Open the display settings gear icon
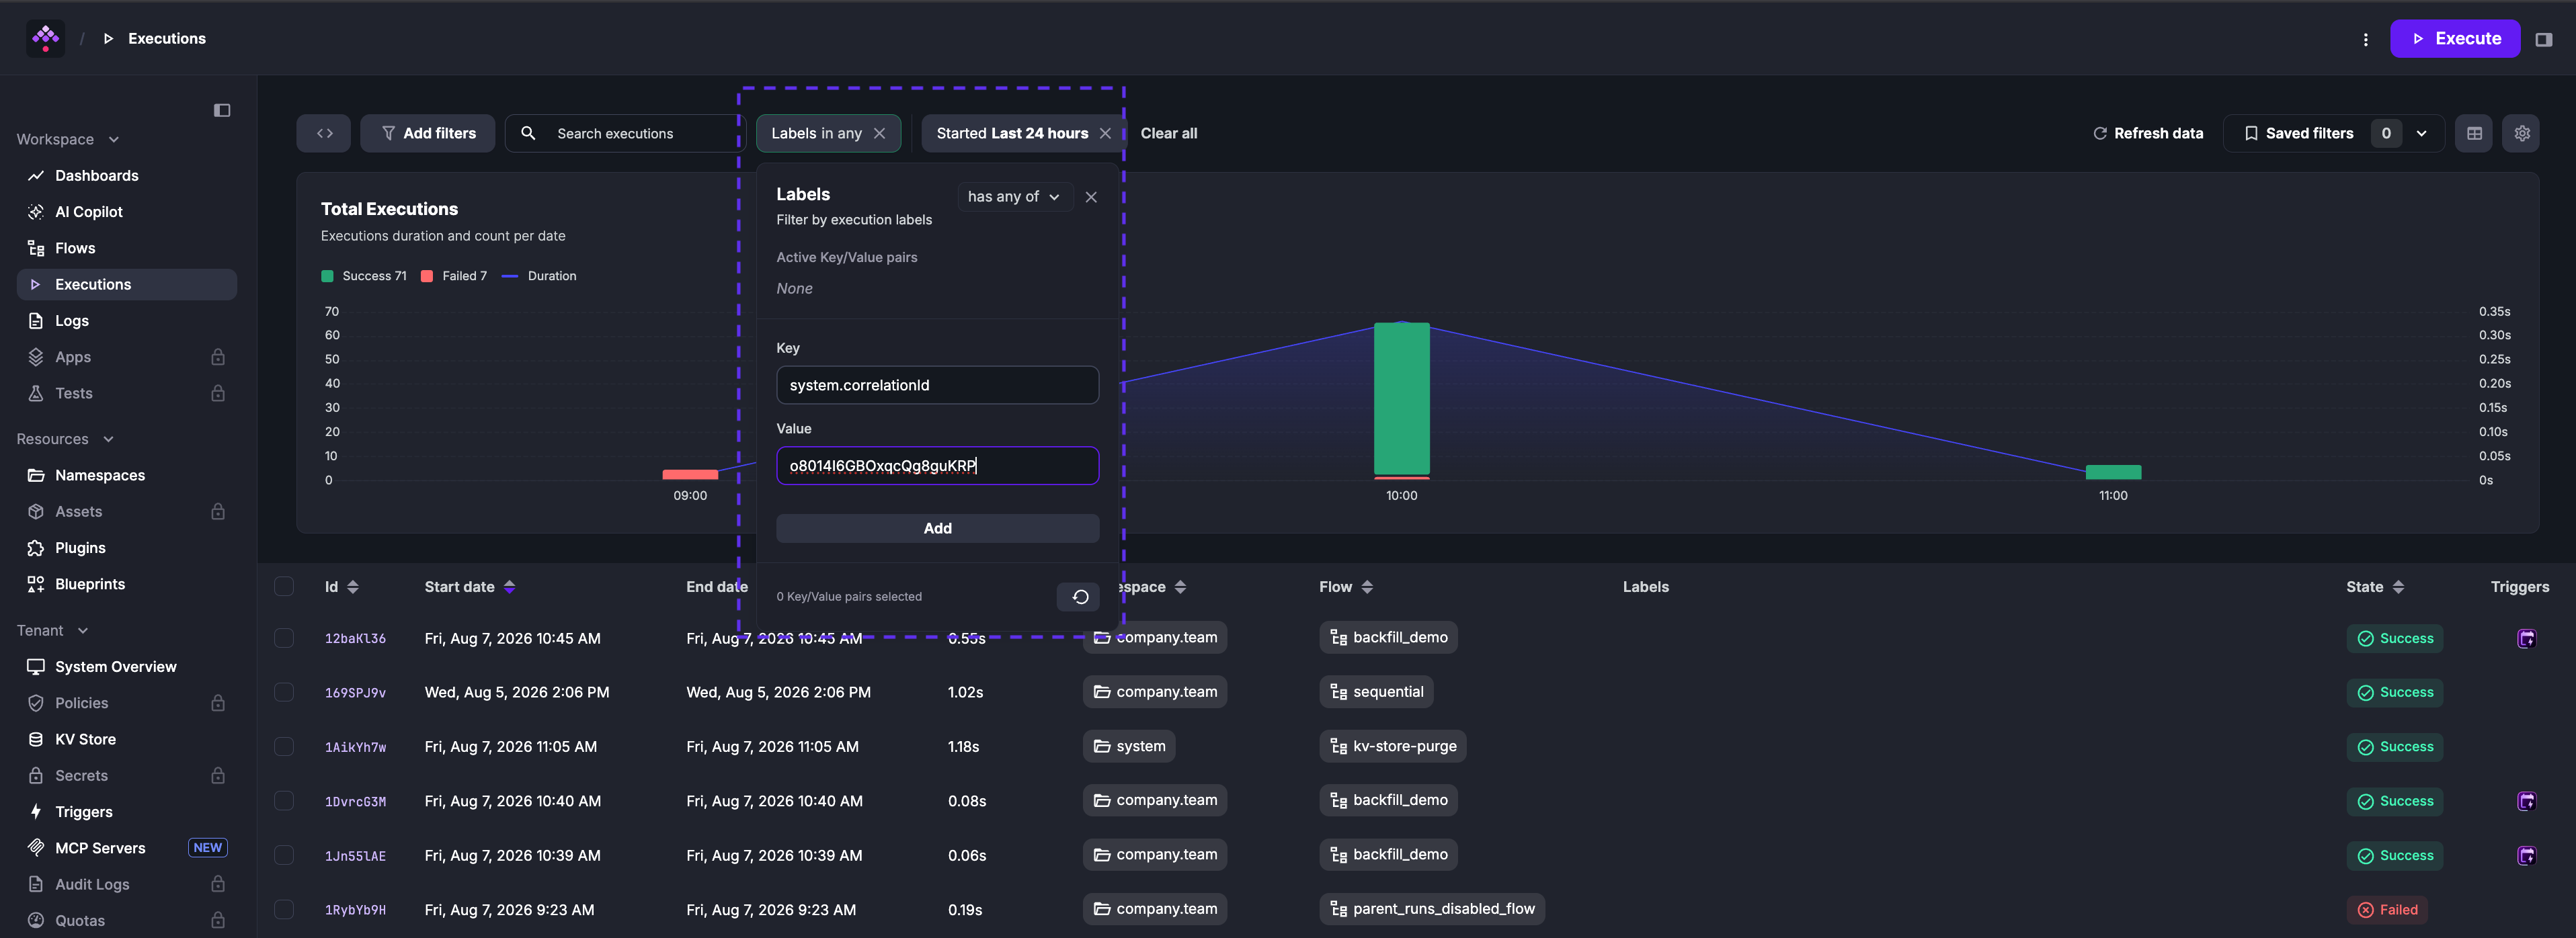2576x938 pixels. [2521, 133]
